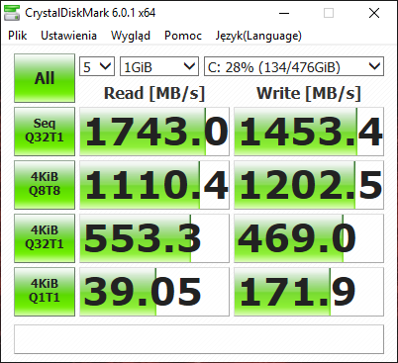Select the 4KiB Q1T1 write result 171.9
This screenshot has height=363, width=398.
309,292
